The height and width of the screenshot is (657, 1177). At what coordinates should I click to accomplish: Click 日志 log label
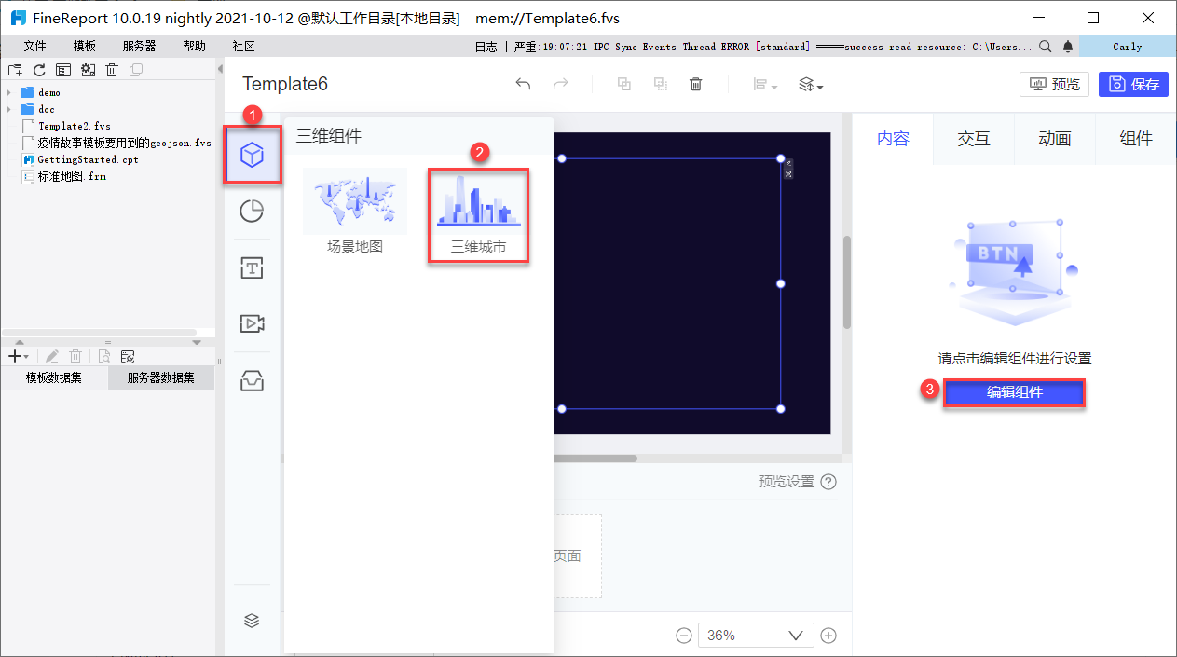pos(486,47)
